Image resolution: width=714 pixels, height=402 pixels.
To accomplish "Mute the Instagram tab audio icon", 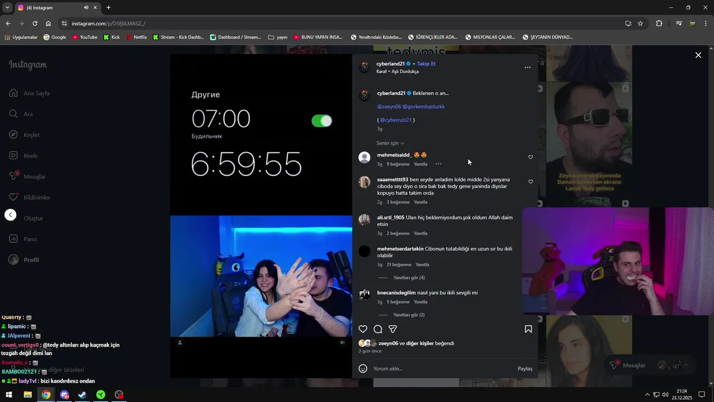I will (x=86, y=8).
